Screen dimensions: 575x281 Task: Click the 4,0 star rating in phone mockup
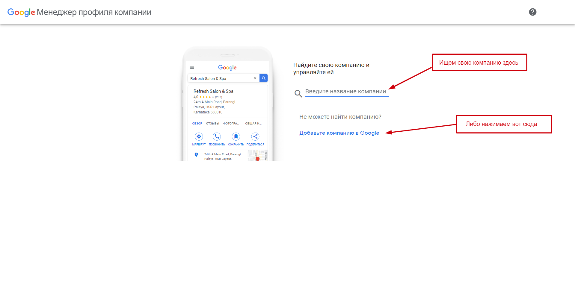[208, 97]
